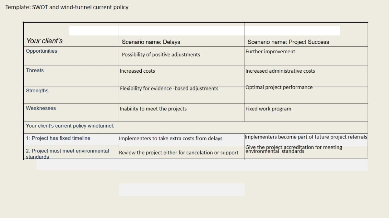Click the "Scenario name: Delays" column header
This screenshot has width=389, height=218.
(x=151, y=42)
